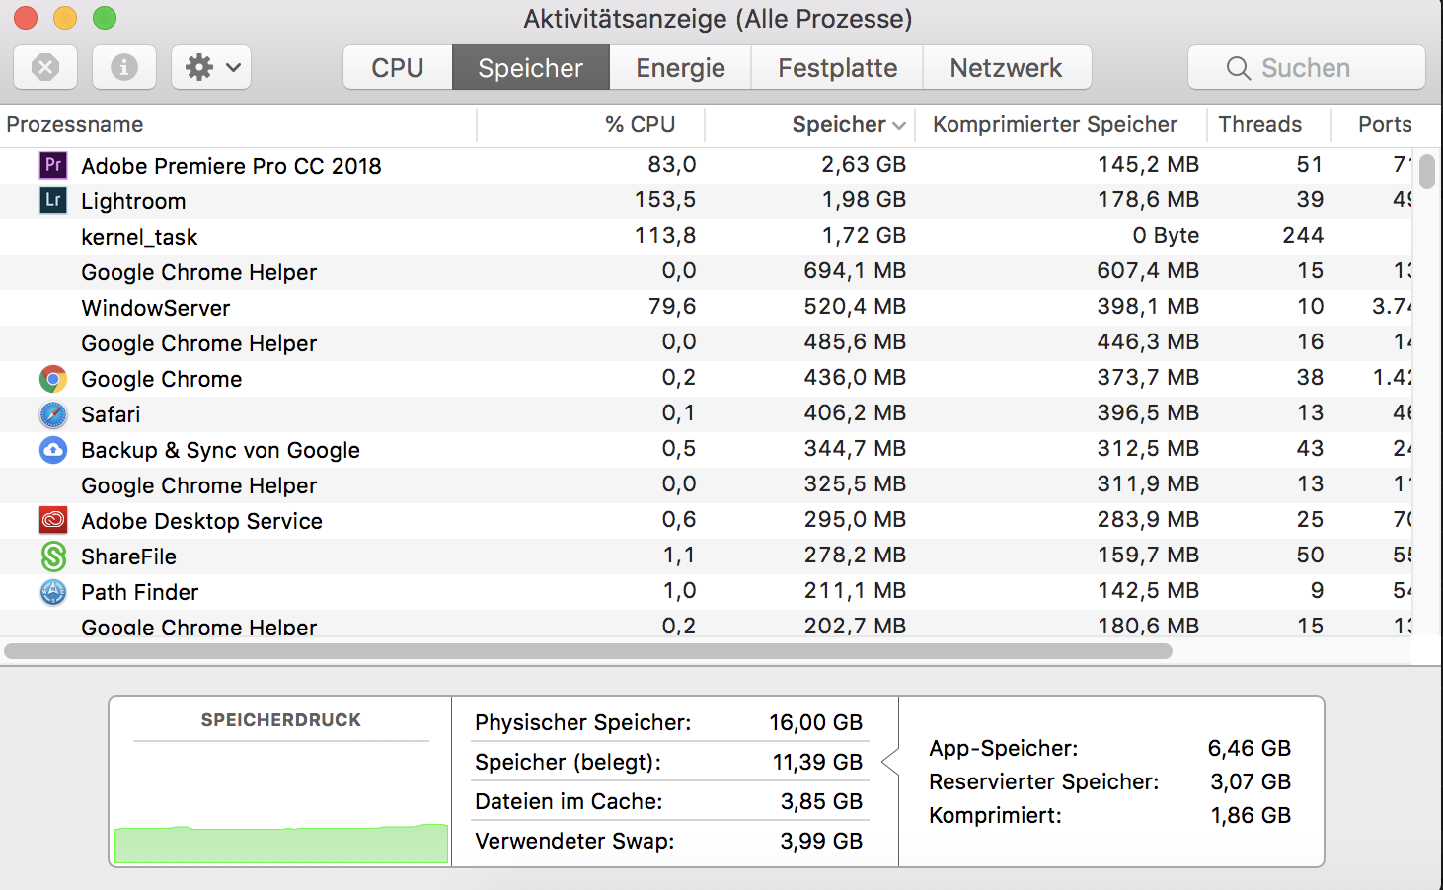
Task: Sort by Komprimierter Speicher column
Action: pyautogui.click(x=1055, y=125)
